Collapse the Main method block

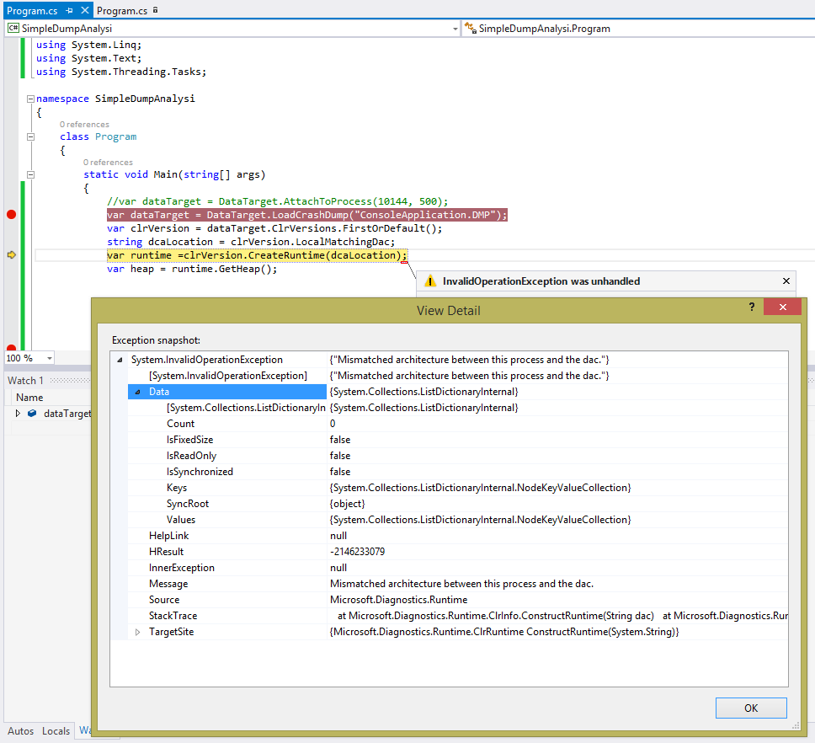tap(30, 174)
